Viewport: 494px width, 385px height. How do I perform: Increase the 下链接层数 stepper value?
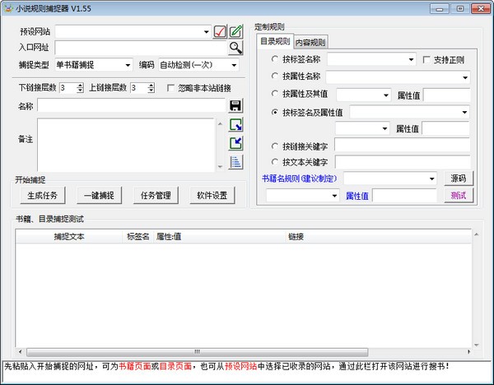81,86
